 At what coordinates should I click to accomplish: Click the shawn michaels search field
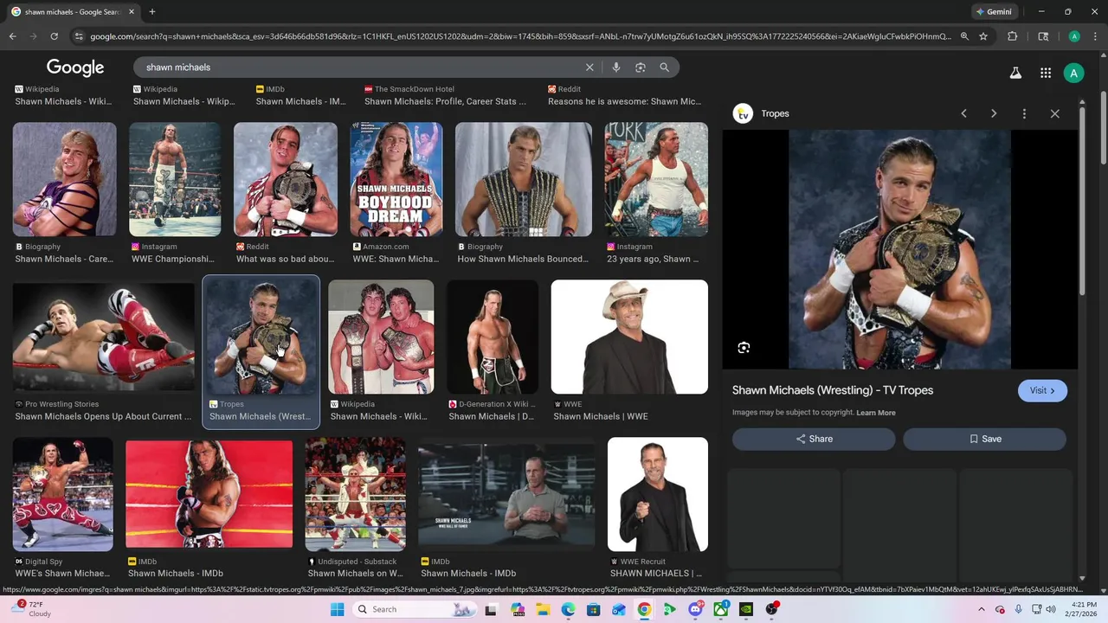[364, 67]
